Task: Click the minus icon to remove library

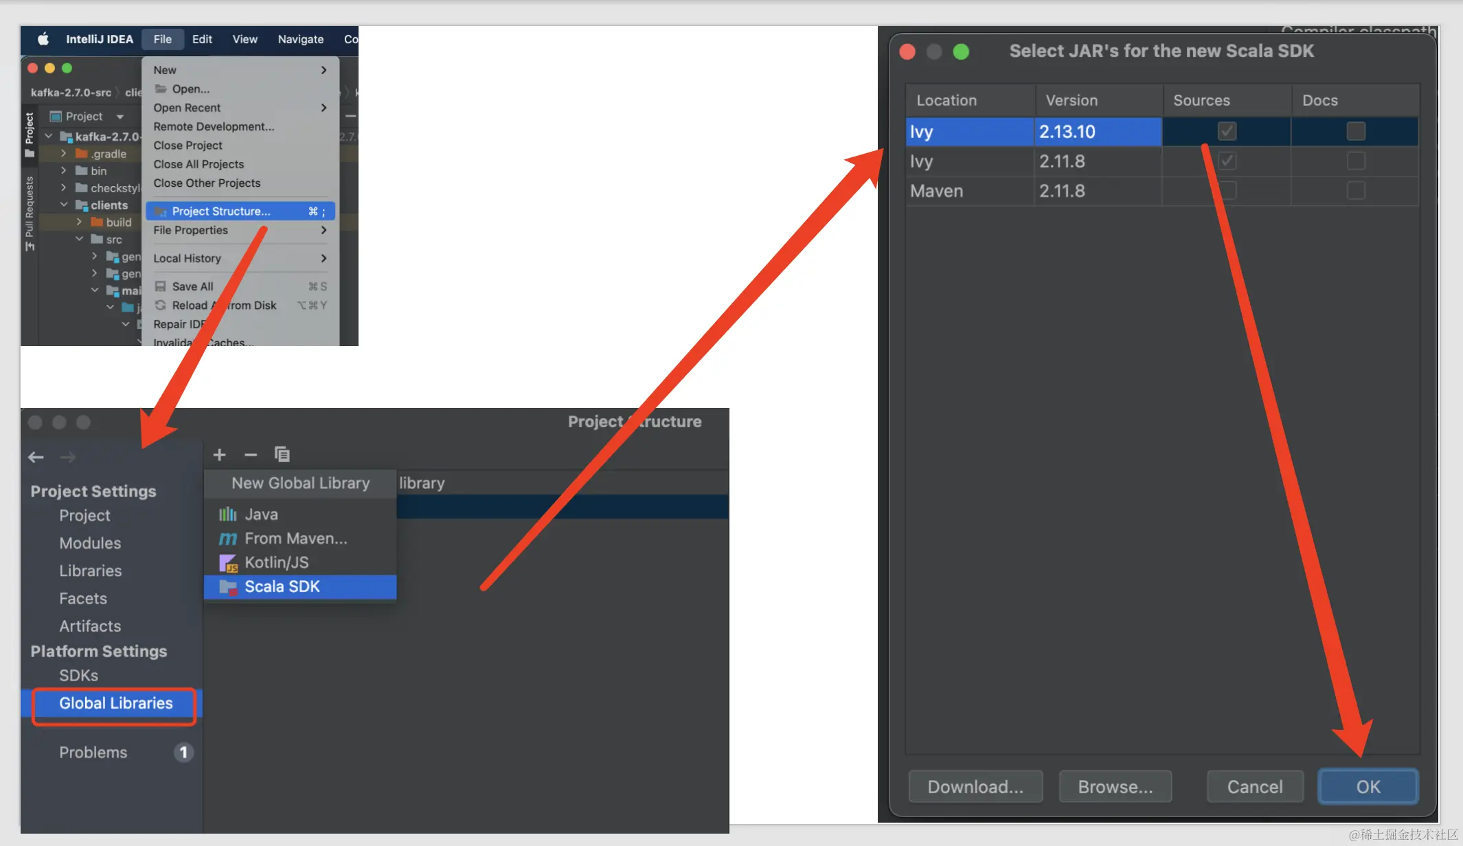Action: (251, 455)
